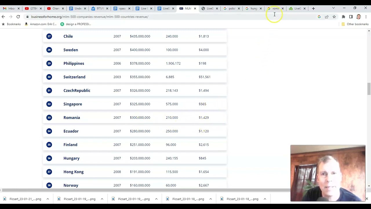Click the country name Norway
The width and height of the screenshot is (371, 209).
tap(71, 185)
